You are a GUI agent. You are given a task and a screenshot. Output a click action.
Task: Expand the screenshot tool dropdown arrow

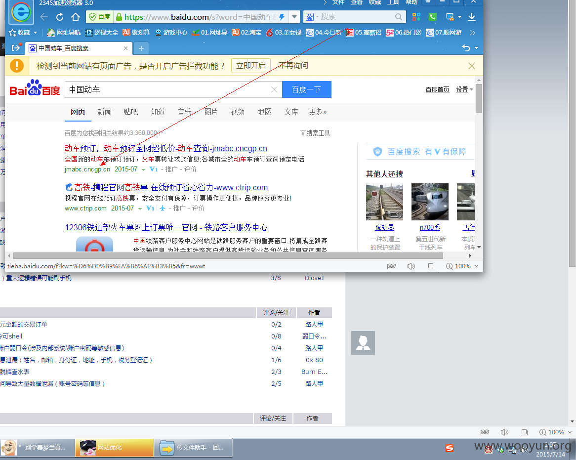[x=459, y=17]
